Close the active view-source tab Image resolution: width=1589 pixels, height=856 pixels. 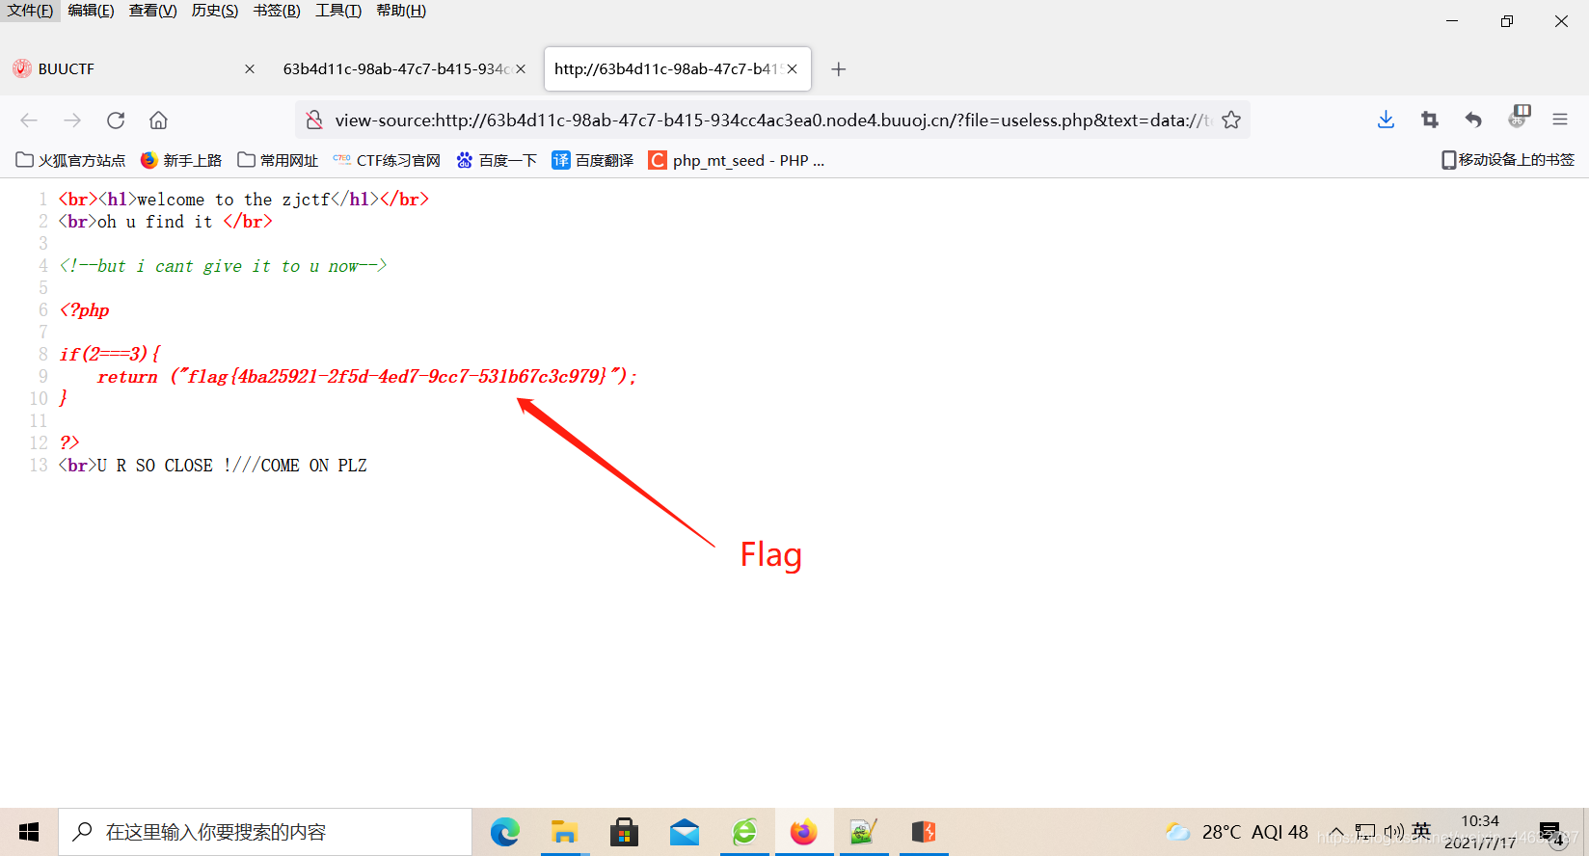[793, 69]
